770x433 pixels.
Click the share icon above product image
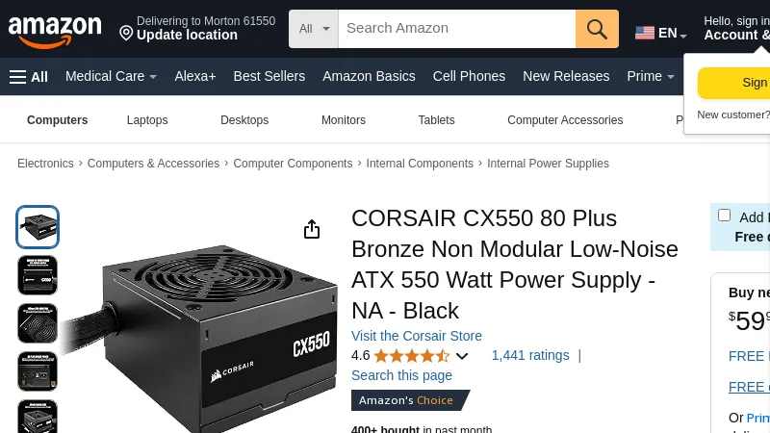click(x=312, y=229)
